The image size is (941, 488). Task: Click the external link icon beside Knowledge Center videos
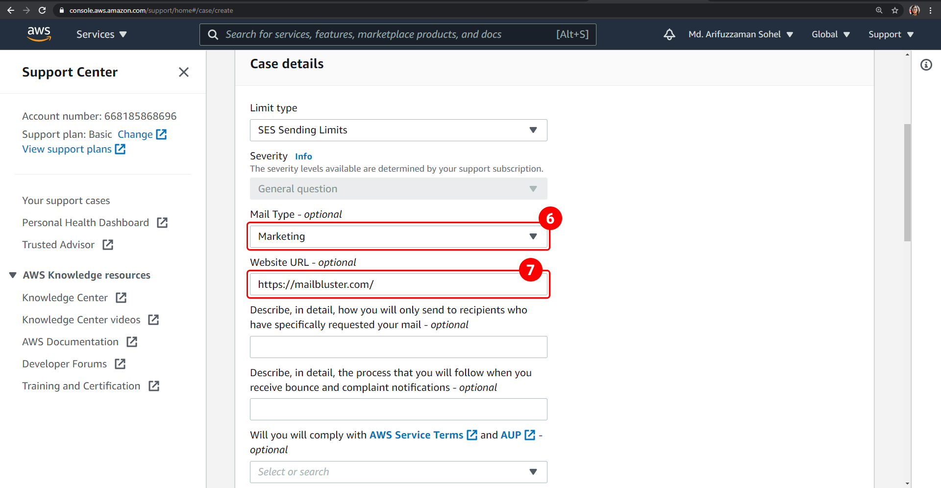[153, 319]
